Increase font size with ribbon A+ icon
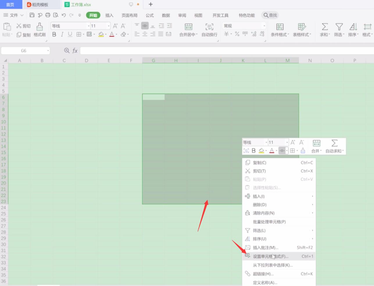This screenshot has height=286, width=374. point(115,26)
